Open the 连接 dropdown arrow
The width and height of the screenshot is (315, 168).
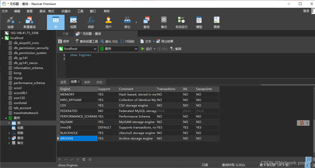pos(20,22)
